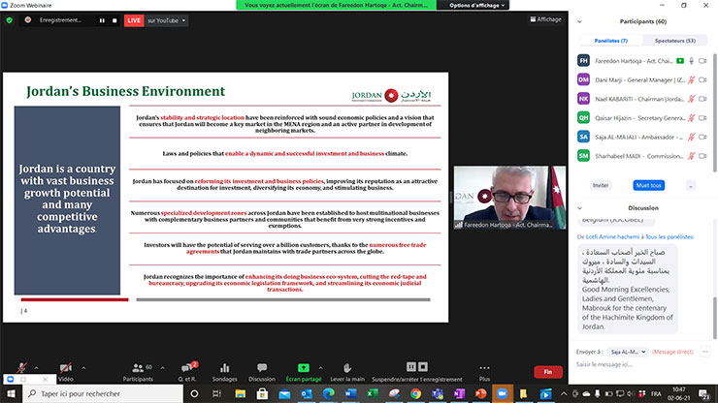Click the green encryption shield icon
This screenshot has height=403, width=718.
tap(9, 20)
